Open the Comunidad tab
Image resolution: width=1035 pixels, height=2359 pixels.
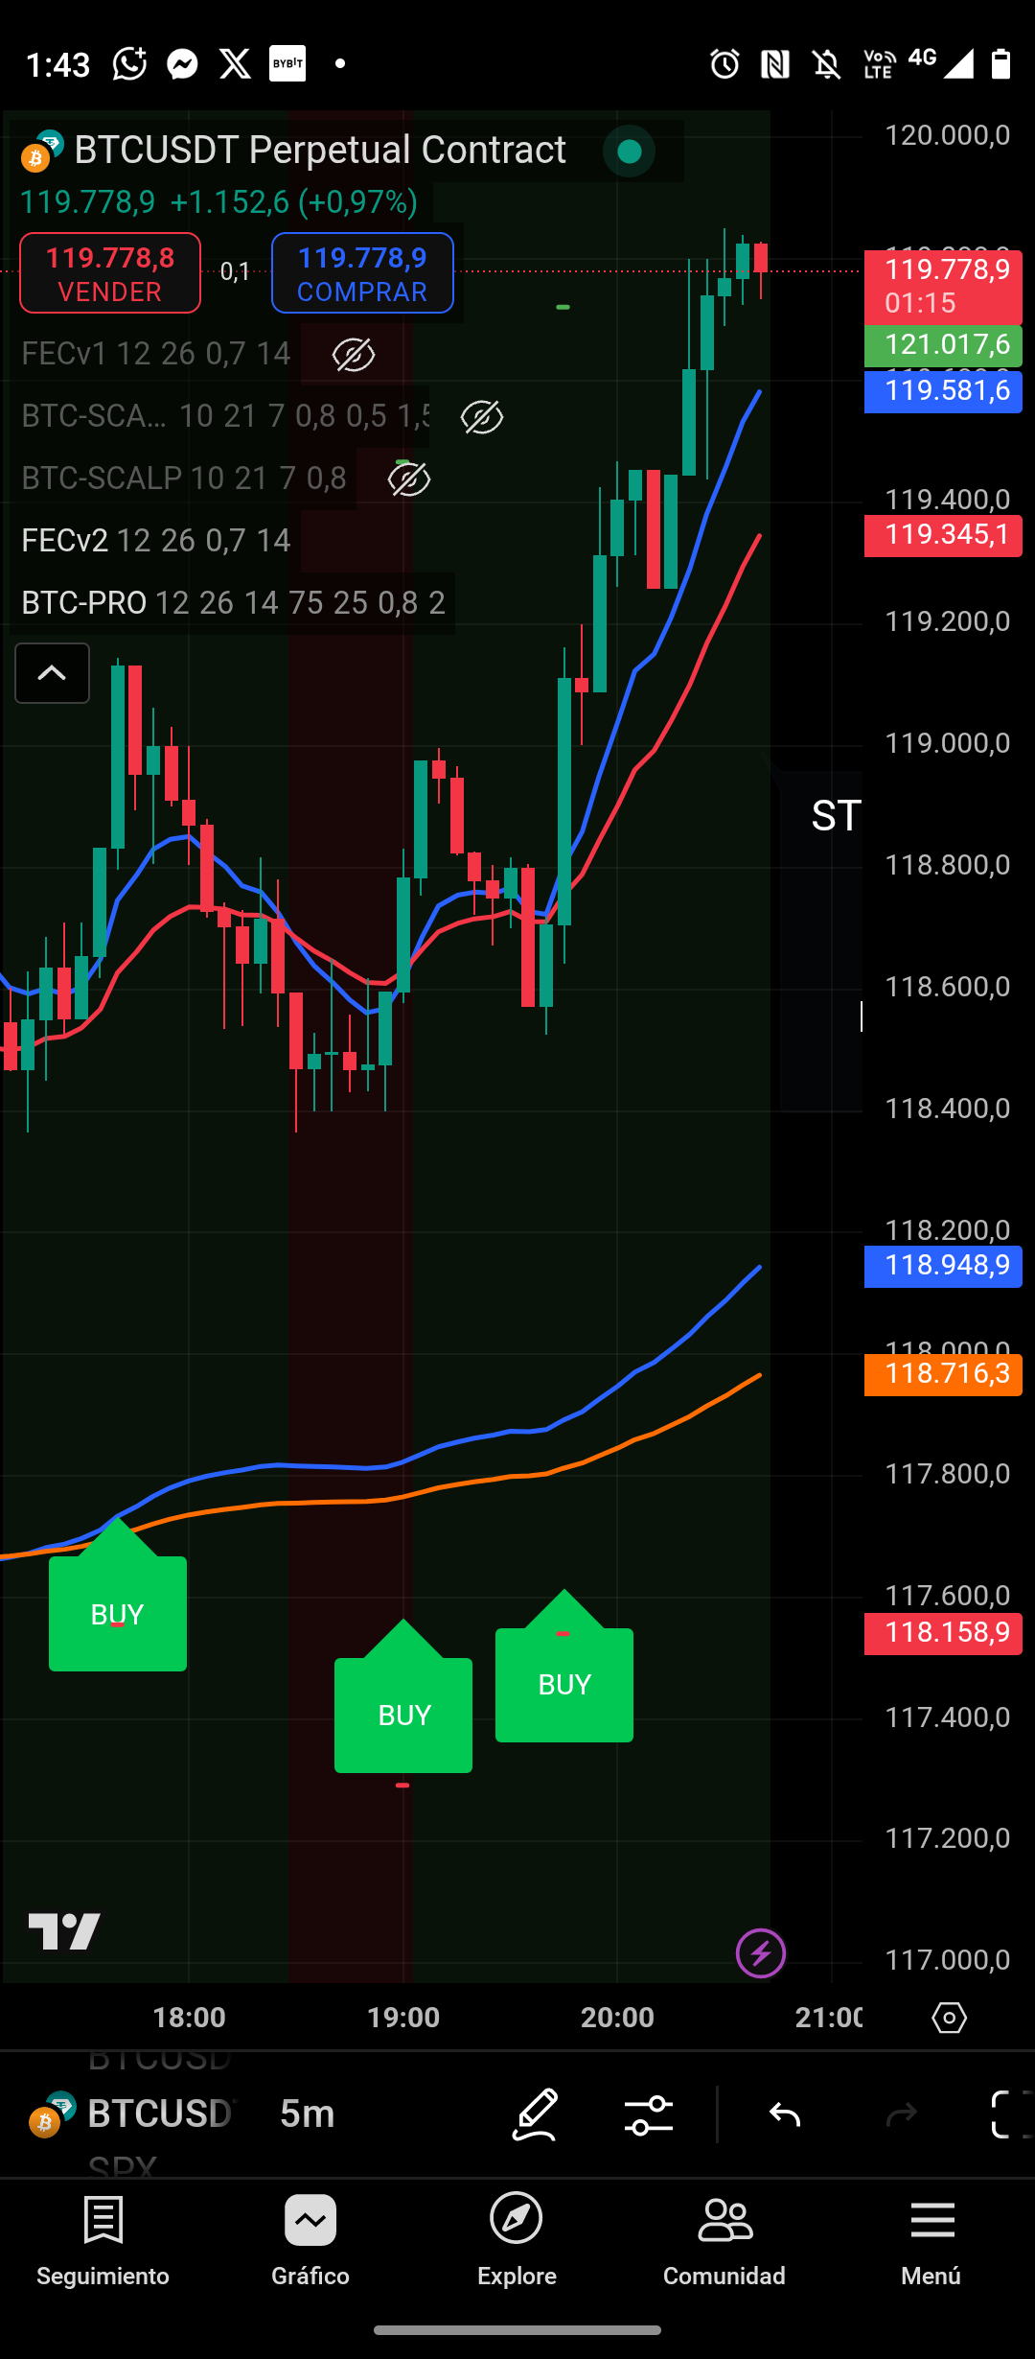(x=724, y=2241)
